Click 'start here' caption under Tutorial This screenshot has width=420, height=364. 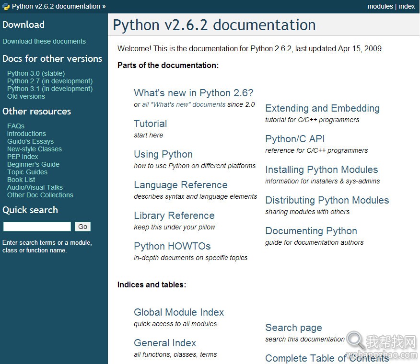coord(149,135)
